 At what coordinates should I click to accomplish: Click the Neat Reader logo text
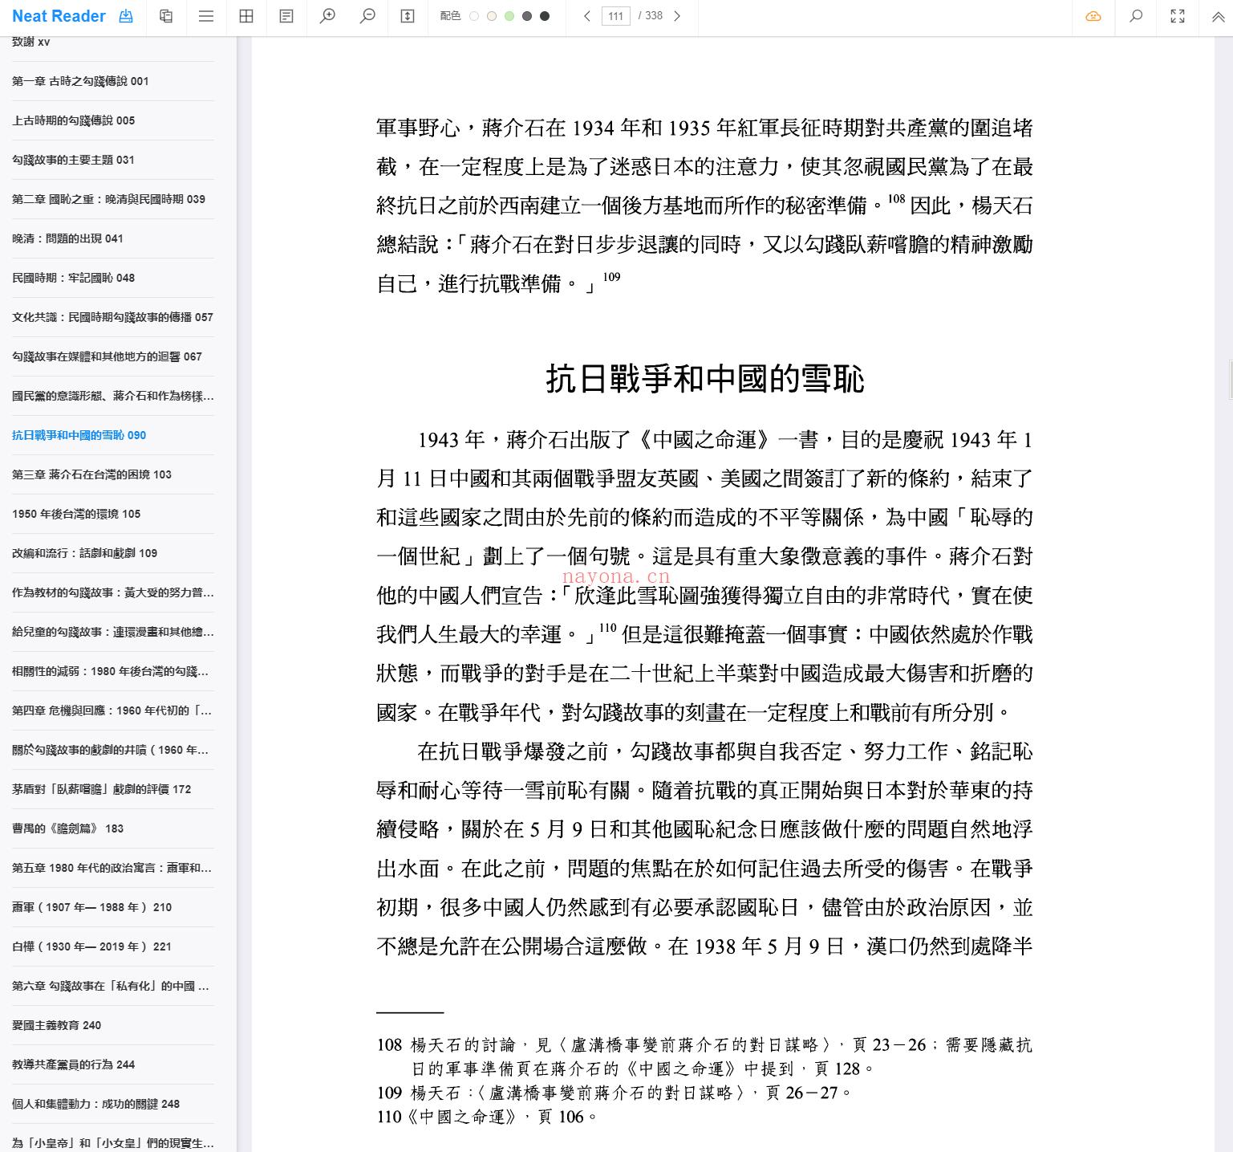click(59, 16)
